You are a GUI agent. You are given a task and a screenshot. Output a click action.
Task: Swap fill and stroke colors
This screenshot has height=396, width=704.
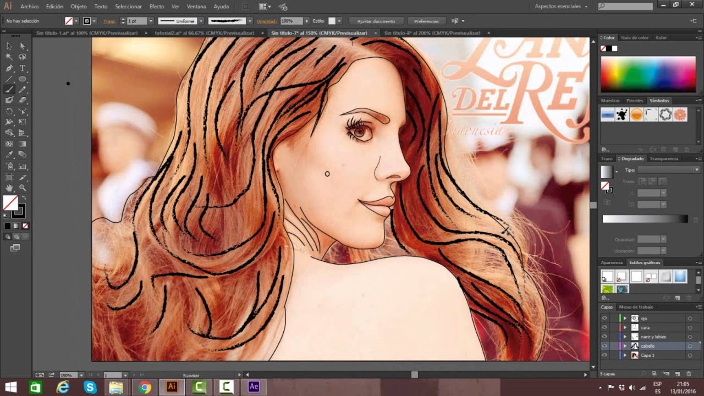pos(24,198)
